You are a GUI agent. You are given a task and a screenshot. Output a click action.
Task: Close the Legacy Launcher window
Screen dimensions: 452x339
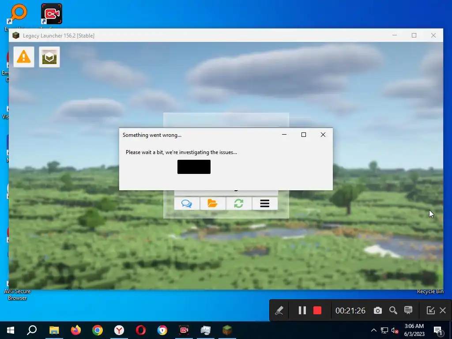pyautogui.click(x=433, y=35)
